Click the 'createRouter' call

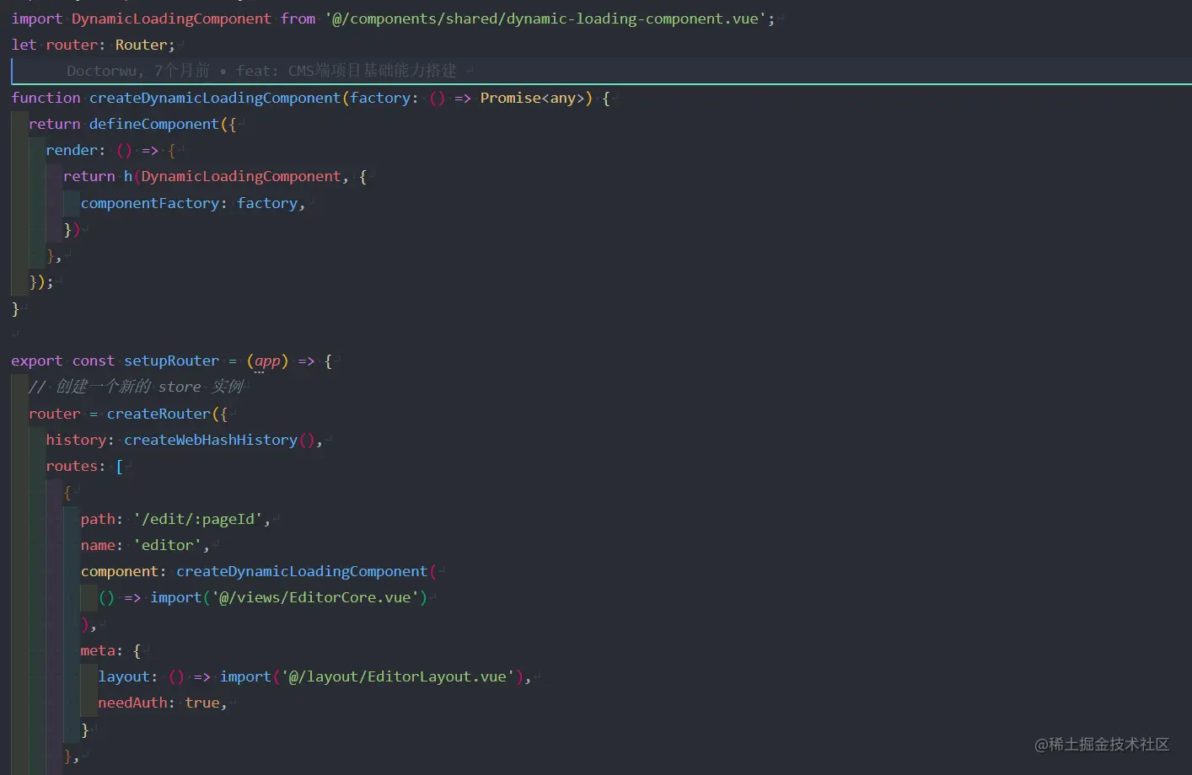coord(158,414)
